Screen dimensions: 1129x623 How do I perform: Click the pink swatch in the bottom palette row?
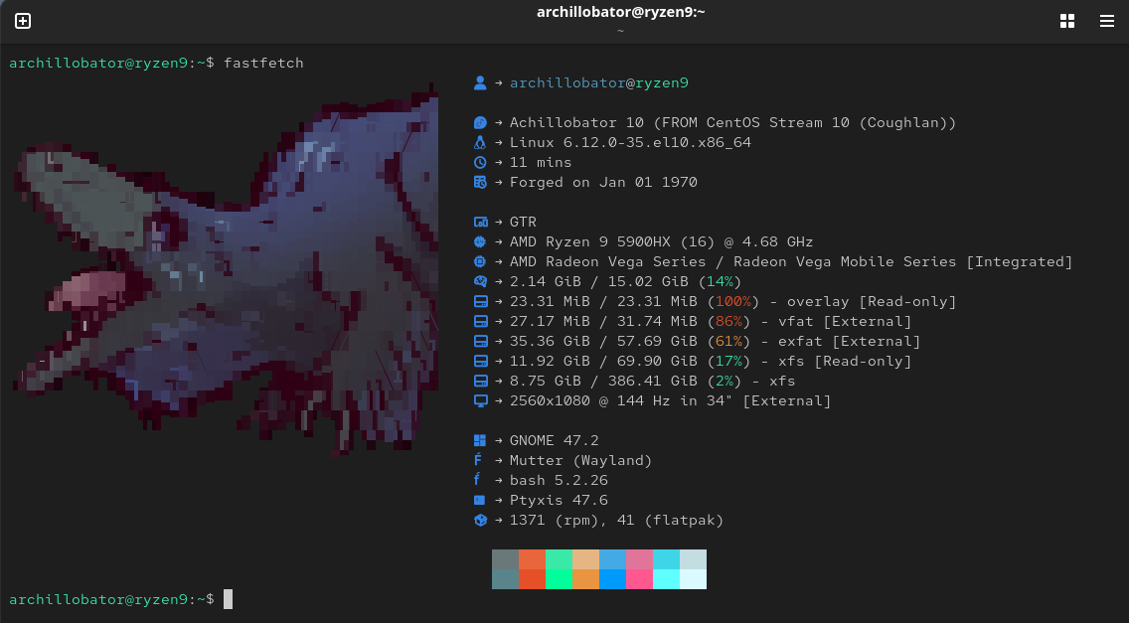(639, 579)
